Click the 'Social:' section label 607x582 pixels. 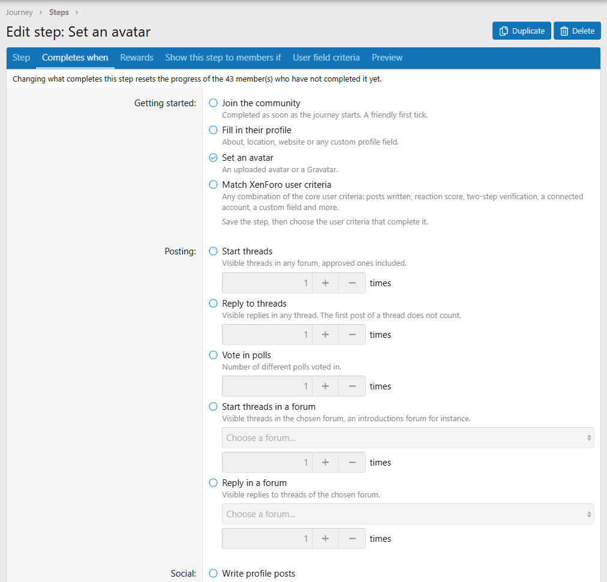(184, 574)
